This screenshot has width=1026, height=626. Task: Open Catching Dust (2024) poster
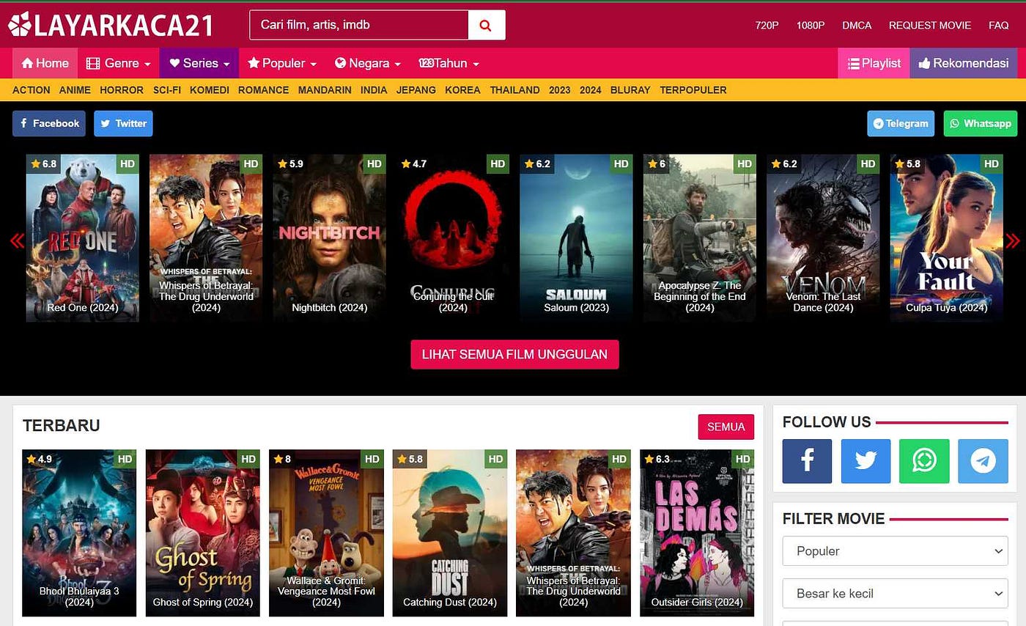coord(450,533)
